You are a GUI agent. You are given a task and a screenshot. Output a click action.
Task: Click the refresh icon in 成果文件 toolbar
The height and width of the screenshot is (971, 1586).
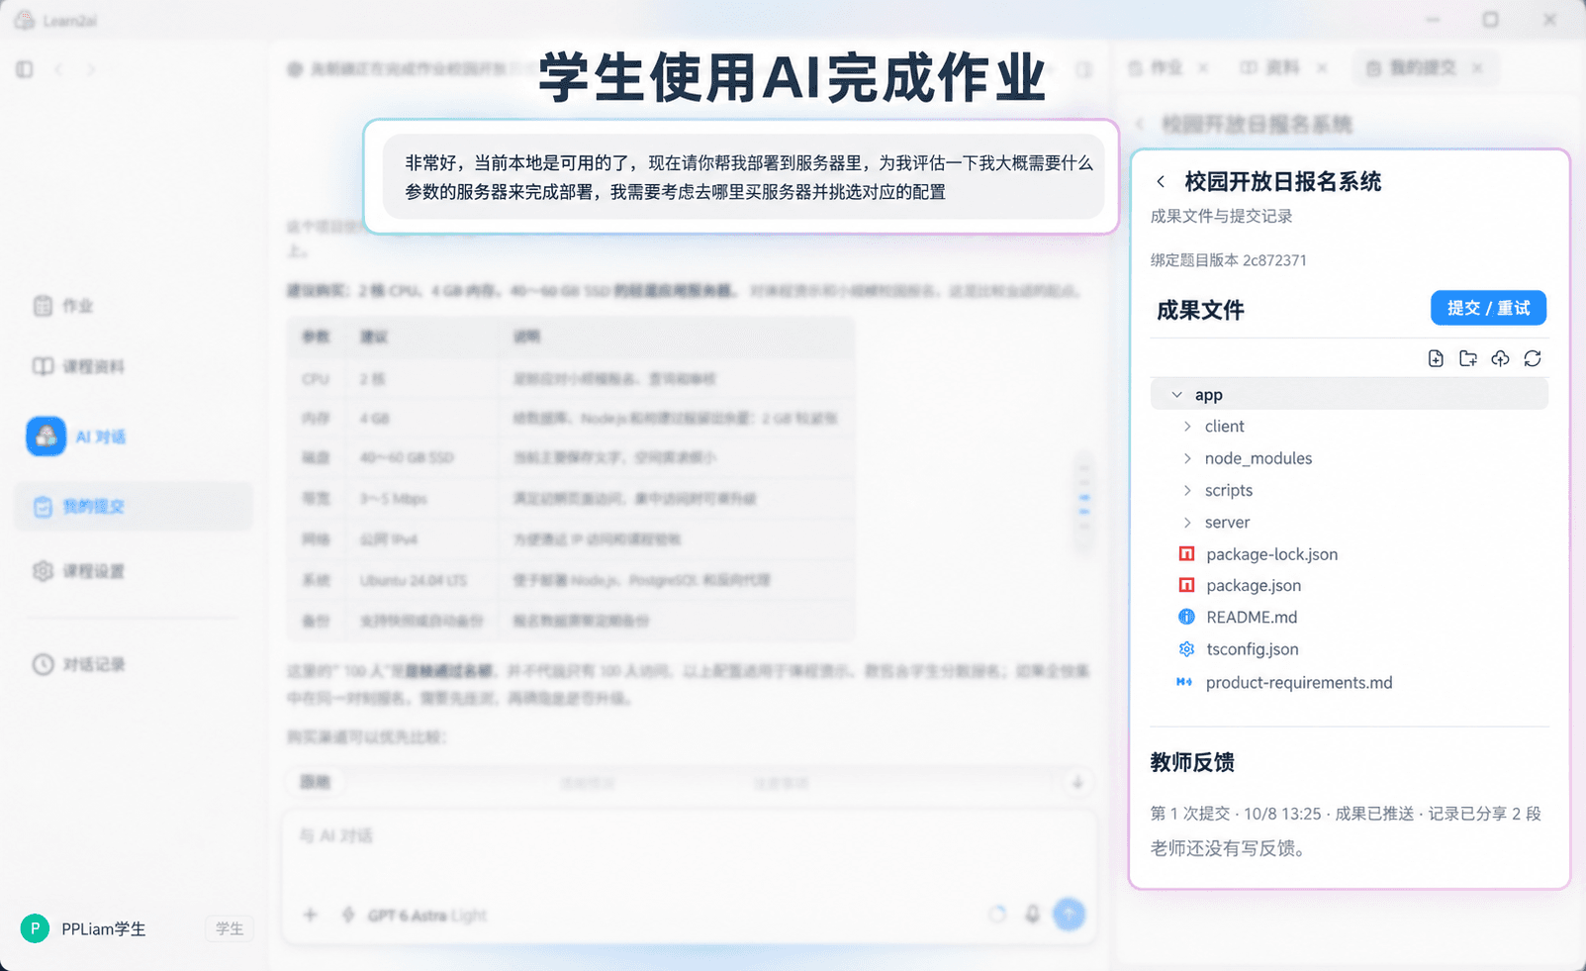[1533, 358]
